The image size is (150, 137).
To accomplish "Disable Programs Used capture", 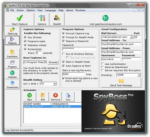I will coord(25,41).
